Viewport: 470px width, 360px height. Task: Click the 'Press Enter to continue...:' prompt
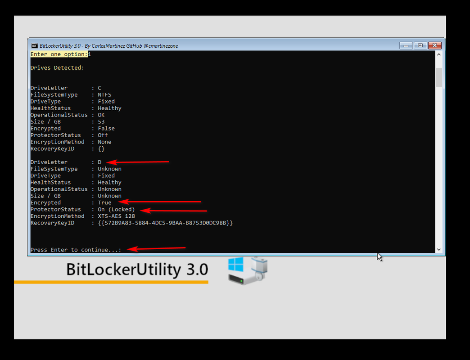pos(76,250)
